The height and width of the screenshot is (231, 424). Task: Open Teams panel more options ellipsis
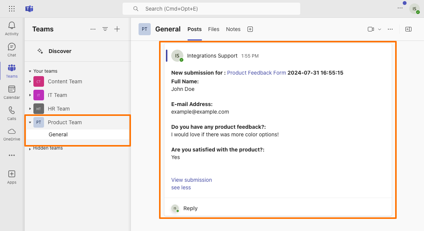(x=93, y=29)
